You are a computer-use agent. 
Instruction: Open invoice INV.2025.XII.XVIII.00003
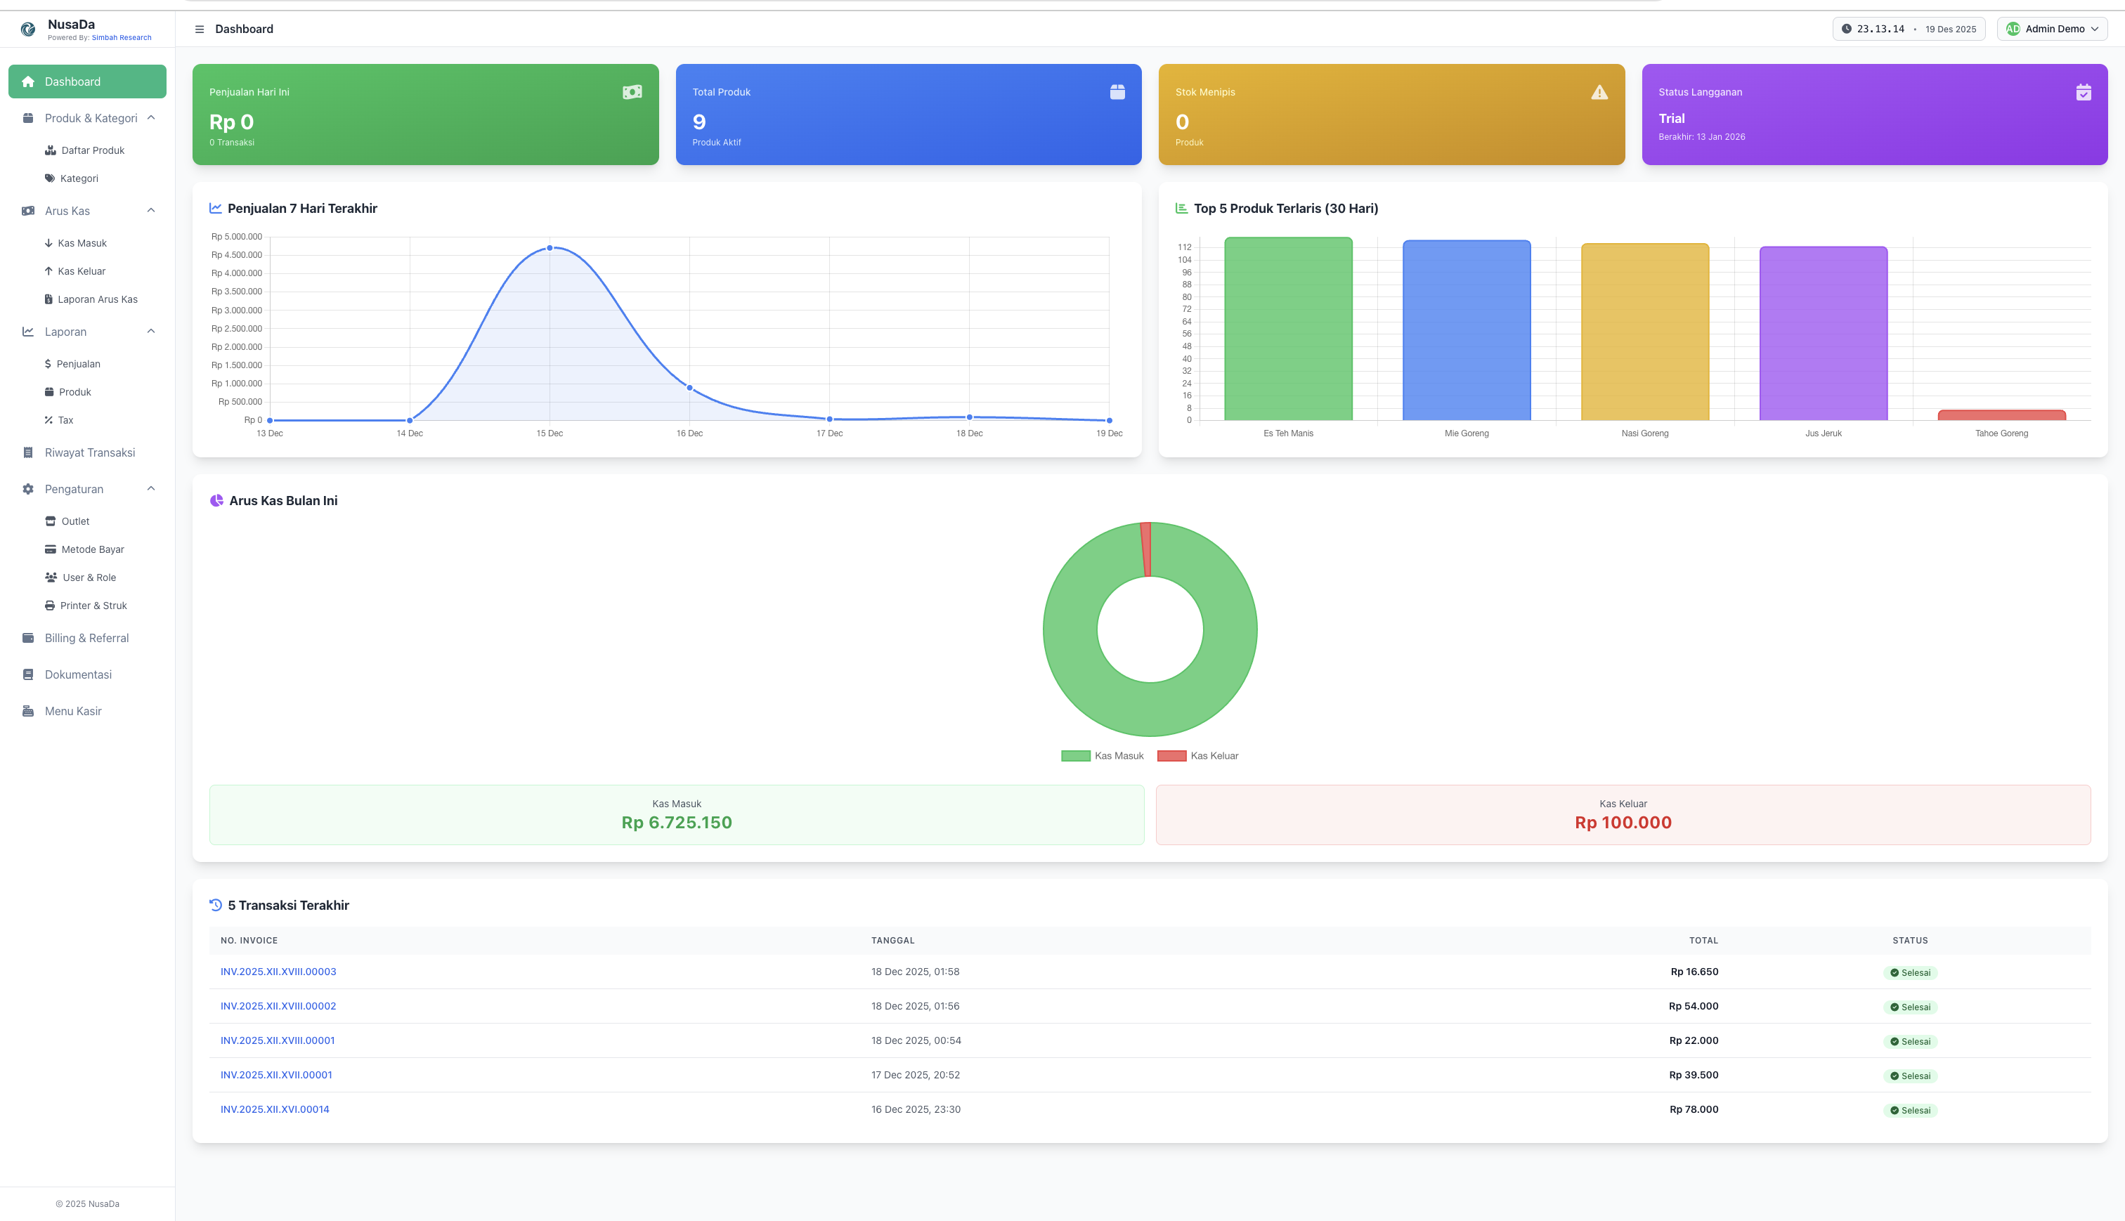(x=278, y=972)
